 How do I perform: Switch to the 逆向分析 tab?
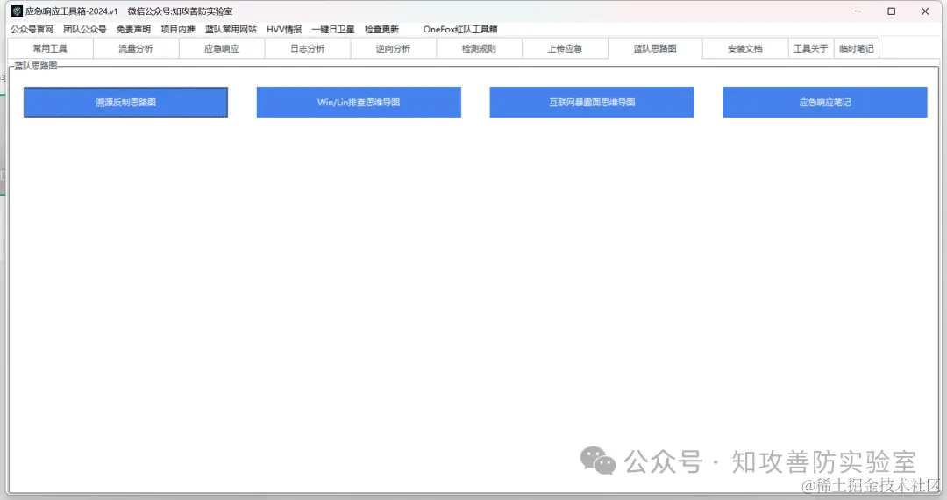point(393,48)
